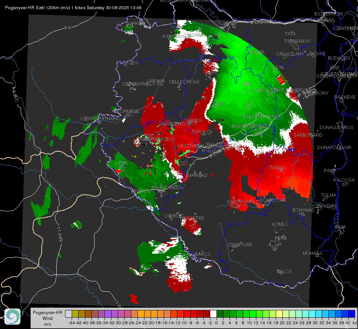Click the KOMLO label
The width and height of the screenshot is (358, 329).
tap(280, 224)
